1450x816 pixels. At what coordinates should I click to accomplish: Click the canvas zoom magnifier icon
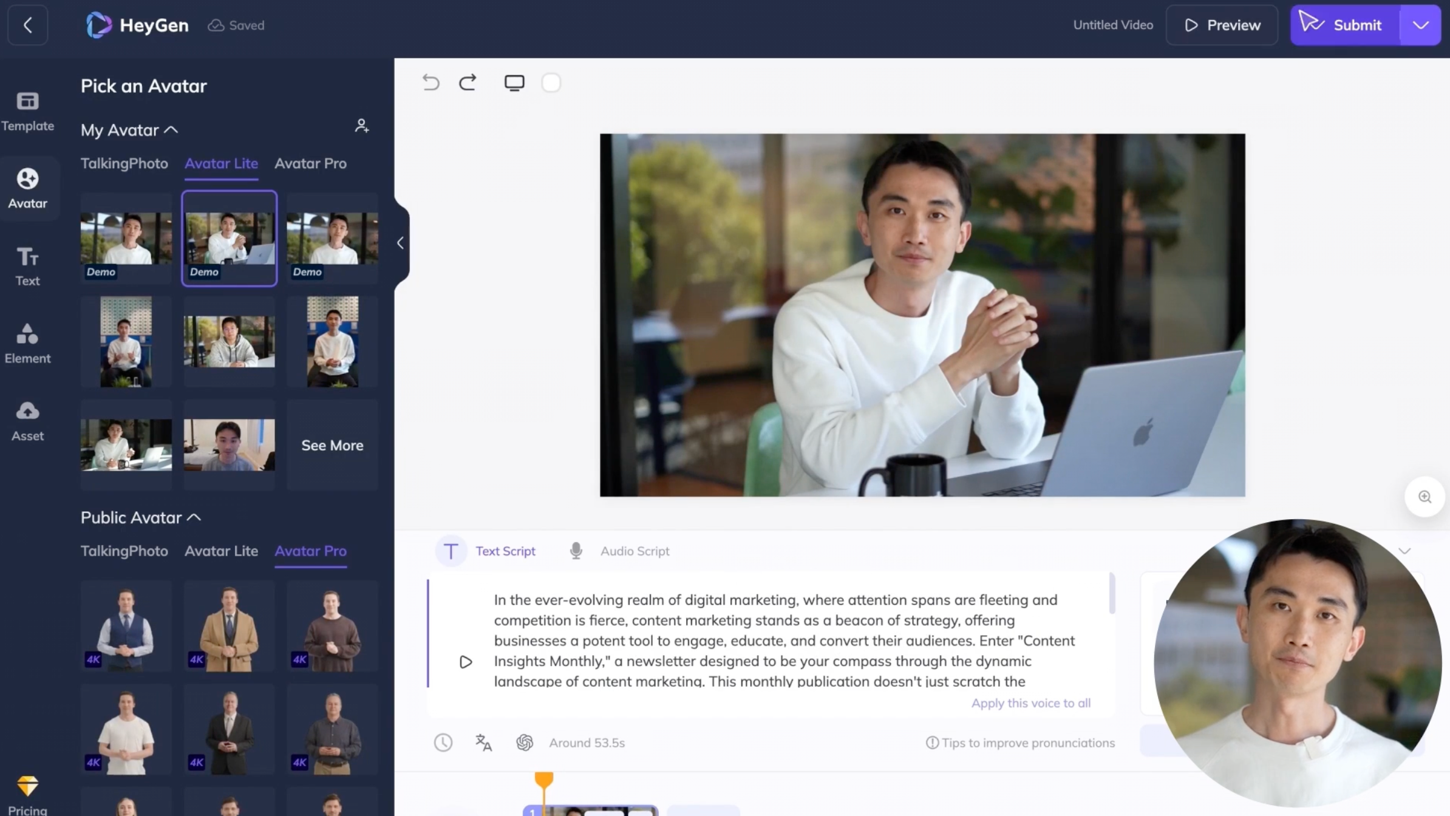pos(1424,497)
